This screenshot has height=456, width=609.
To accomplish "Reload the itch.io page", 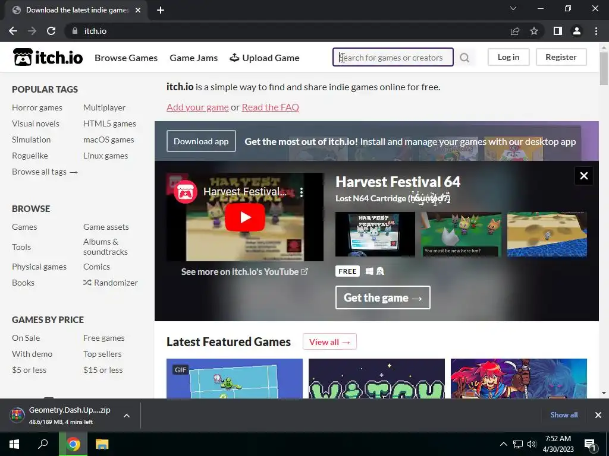I will [x=51, y=31].
